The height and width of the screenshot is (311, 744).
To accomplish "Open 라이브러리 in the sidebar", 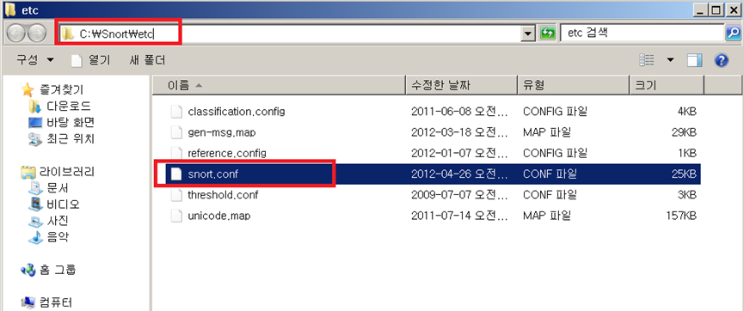I will (67, 171).
